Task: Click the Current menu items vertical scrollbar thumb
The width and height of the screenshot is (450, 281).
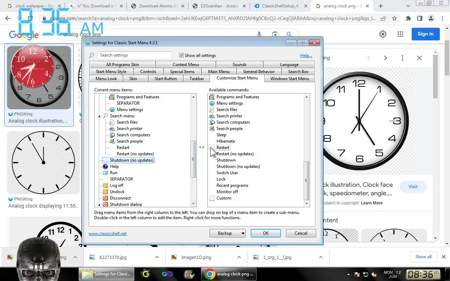Action: (x=193, y=159)
